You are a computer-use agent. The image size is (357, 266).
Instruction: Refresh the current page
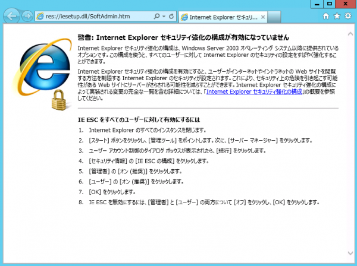coord(170,18)
